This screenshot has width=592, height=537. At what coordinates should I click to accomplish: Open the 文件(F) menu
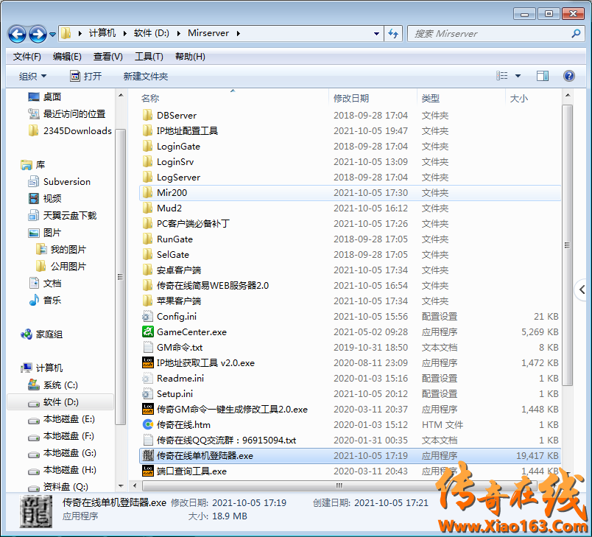click(x=27, y=57)
